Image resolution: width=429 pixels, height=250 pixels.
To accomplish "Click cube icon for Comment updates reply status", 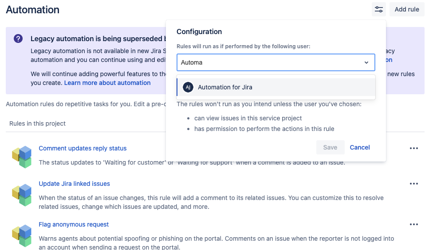I will 22,157.
